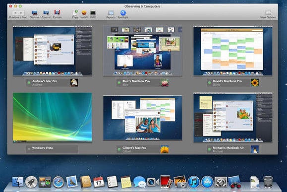Open Remote Desktop binoculars in Dock
Screen dimensions: 287x192
pyautogui.click(x=234, y=182)
